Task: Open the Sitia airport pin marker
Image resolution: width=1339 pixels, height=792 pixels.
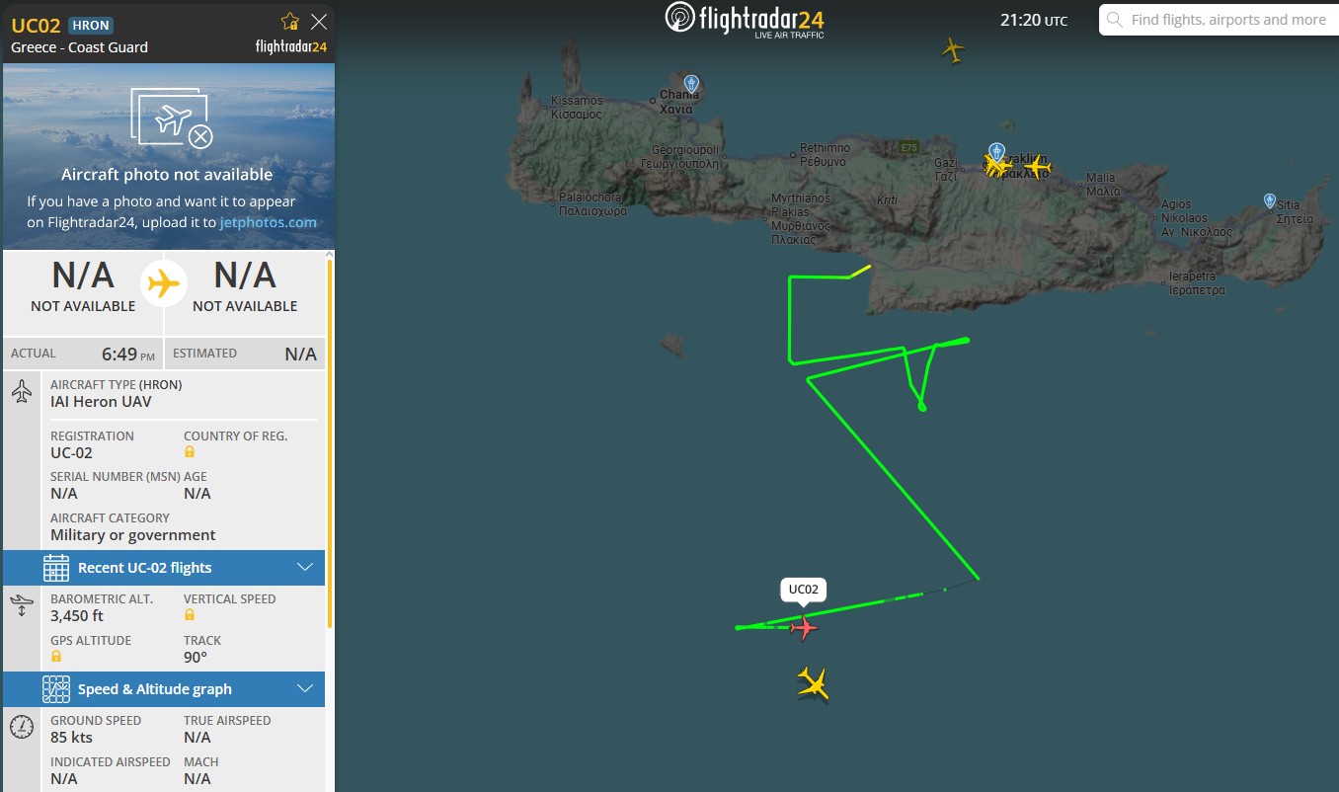Action: tap(1270, 200)
